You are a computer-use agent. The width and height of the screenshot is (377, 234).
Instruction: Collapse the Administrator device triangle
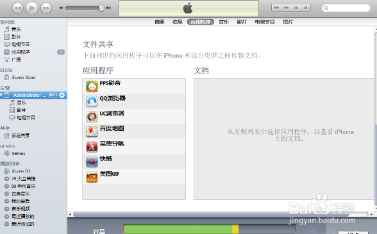pos(1,96)
